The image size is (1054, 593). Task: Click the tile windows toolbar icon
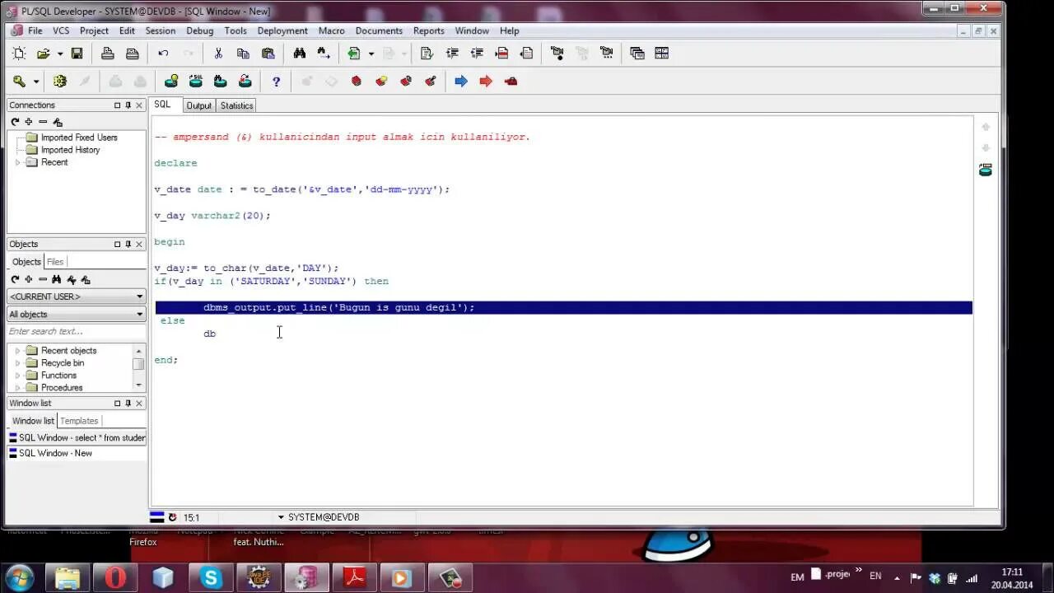click(x=661, y=54)
